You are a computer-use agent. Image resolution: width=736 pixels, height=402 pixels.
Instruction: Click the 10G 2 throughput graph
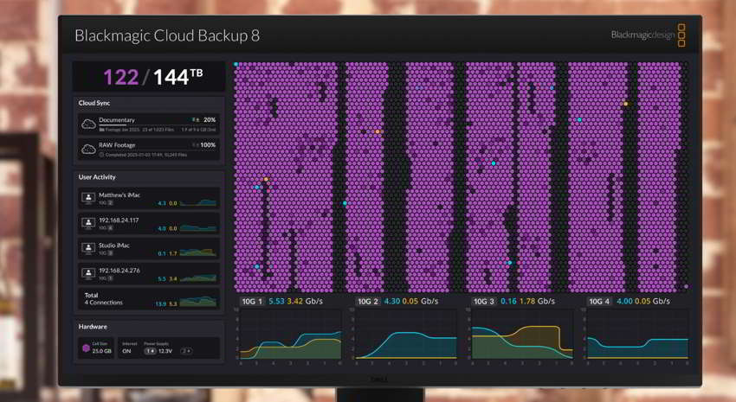click(x=406, y=335)
